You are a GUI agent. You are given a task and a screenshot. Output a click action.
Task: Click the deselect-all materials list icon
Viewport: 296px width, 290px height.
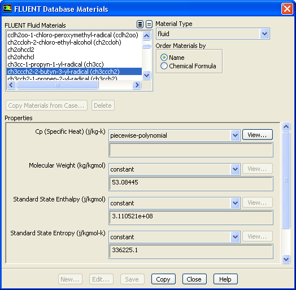pos(149,24)
